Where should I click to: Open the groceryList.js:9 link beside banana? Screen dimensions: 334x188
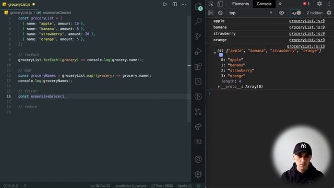tap(307, 27)
